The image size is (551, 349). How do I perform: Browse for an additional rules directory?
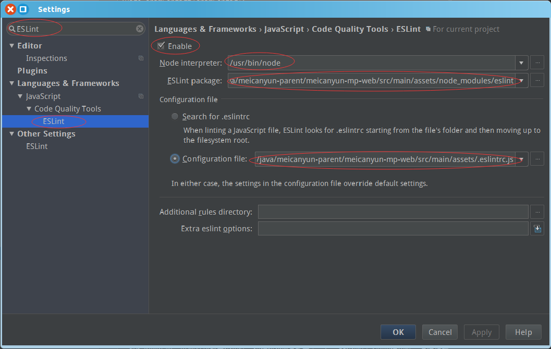point(537,211)
